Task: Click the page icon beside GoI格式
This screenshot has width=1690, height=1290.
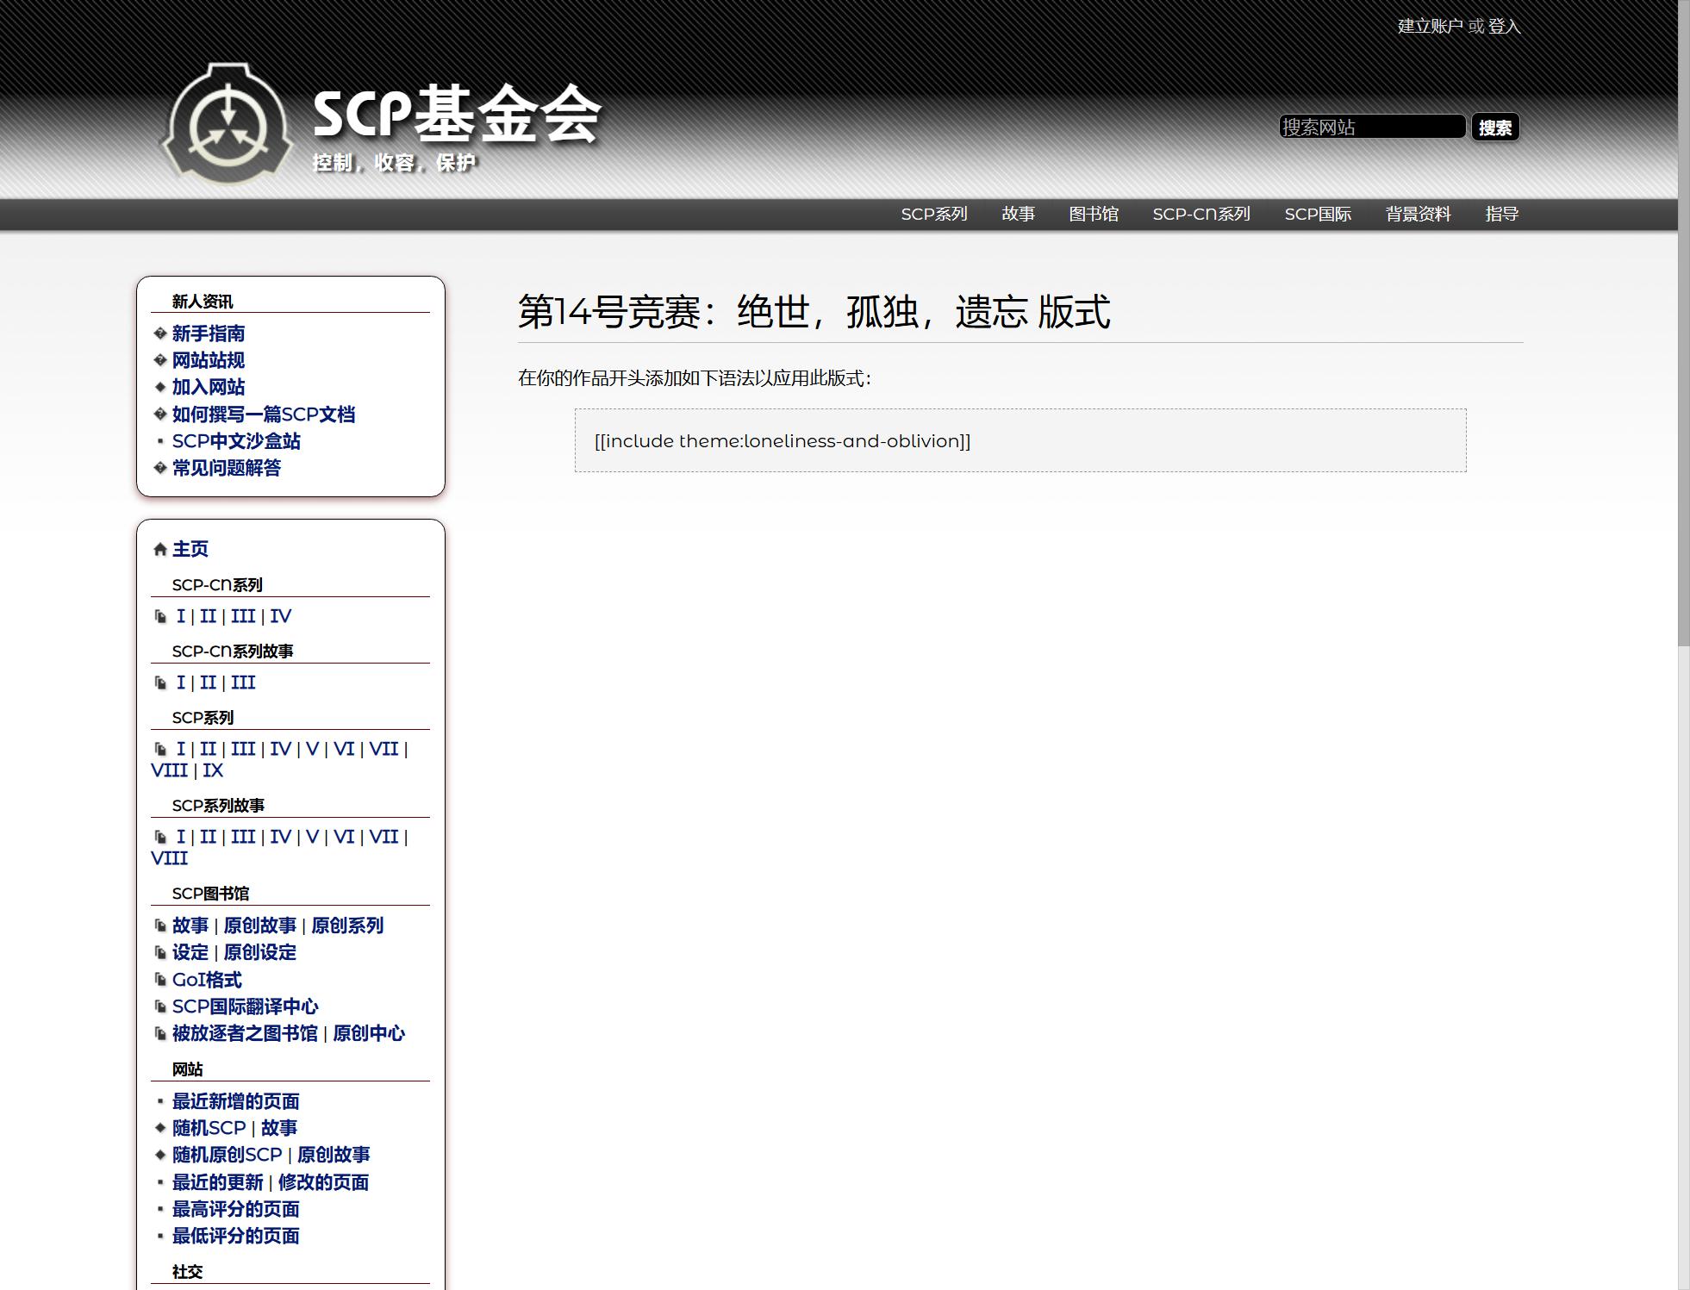Action: click(x=160, y=980)
